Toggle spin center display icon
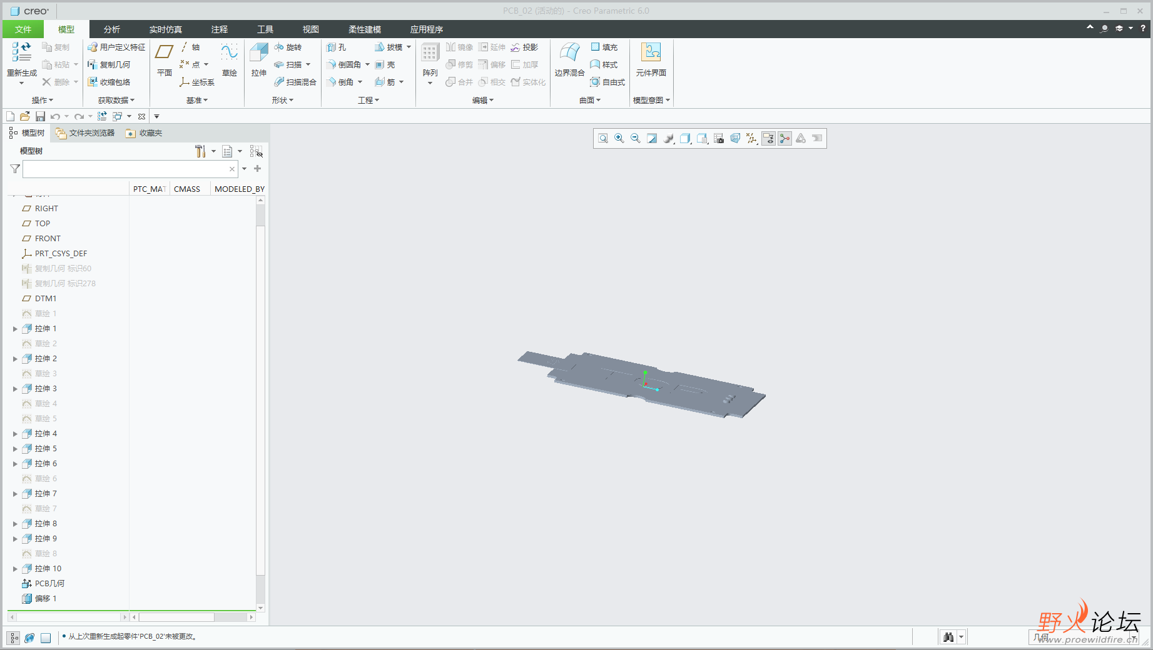This screenshot has height=650, width=1153. pos(785,139)
